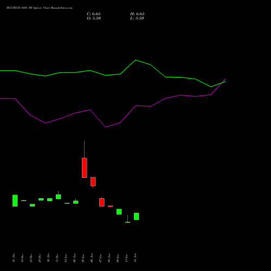Select the "02 Jan" date label
271x271 pixels.
coord(74,257)
